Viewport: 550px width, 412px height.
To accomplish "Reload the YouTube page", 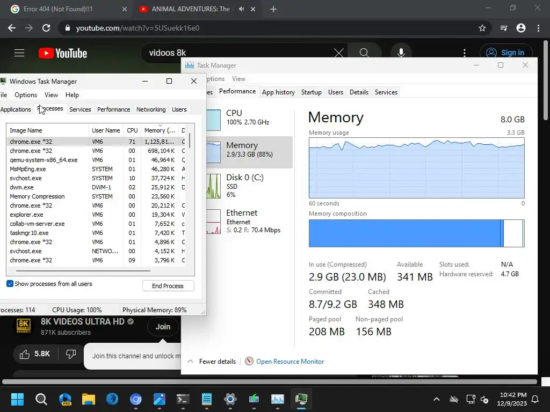I will point(46,28).
